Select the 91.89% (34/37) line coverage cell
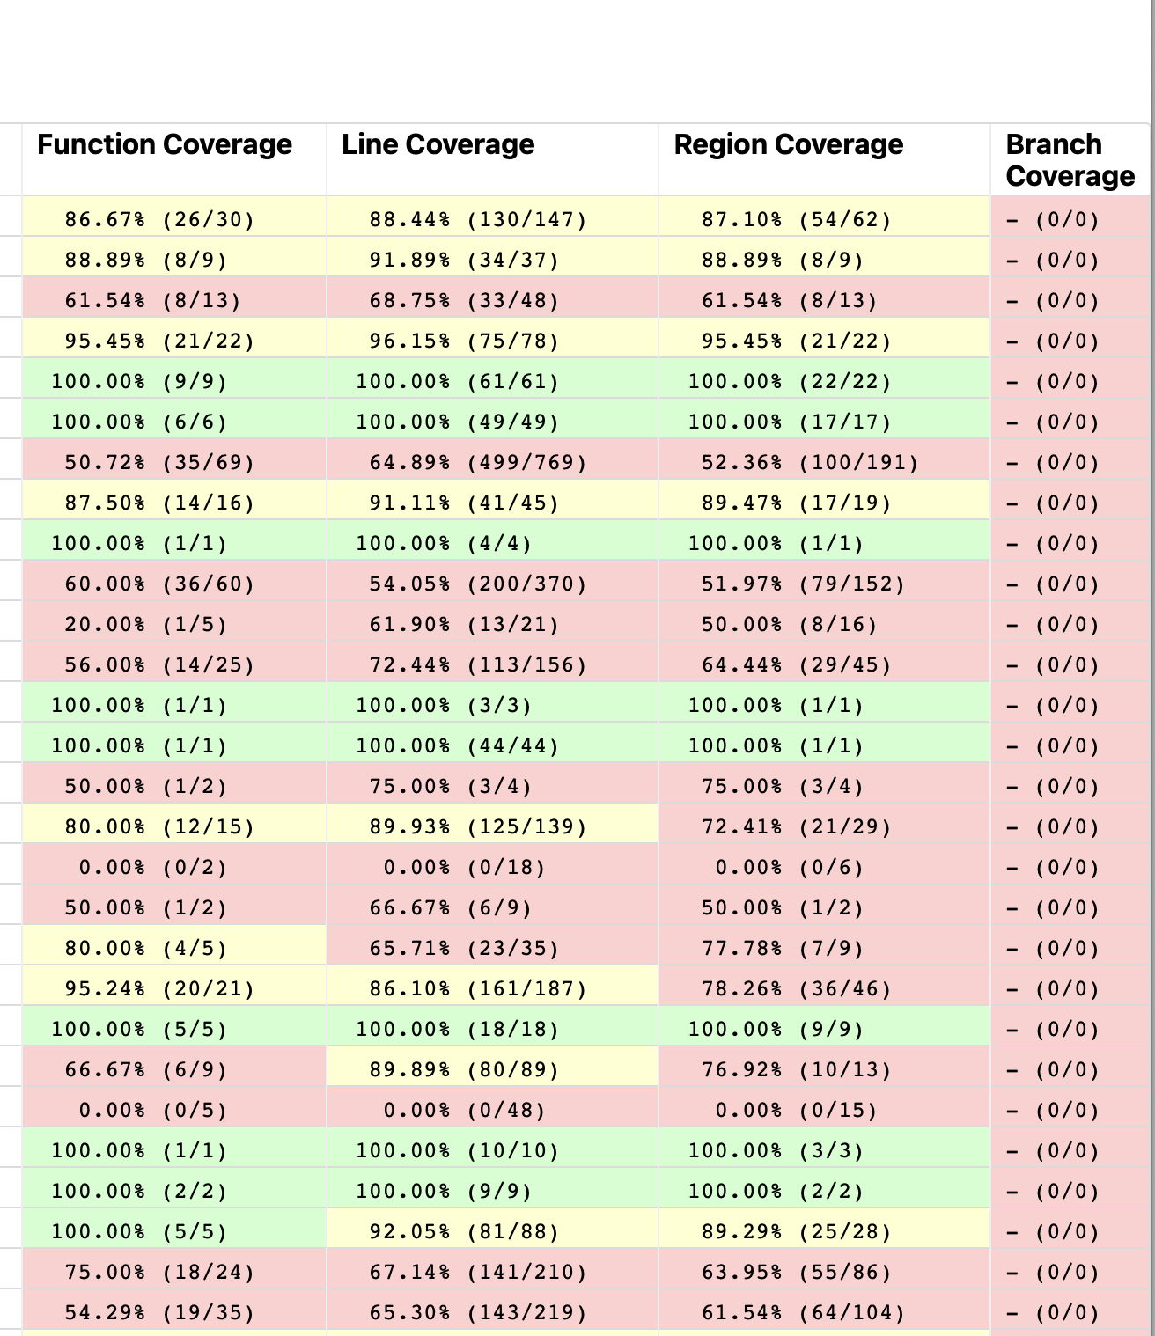This screenshot has height=1336, width=1155. coord(464,260)
